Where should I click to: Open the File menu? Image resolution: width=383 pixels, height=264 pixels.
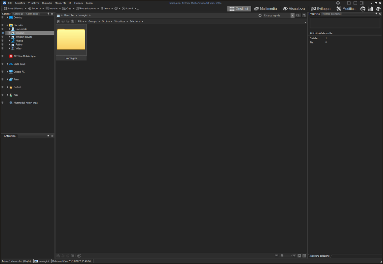[10, 3]
